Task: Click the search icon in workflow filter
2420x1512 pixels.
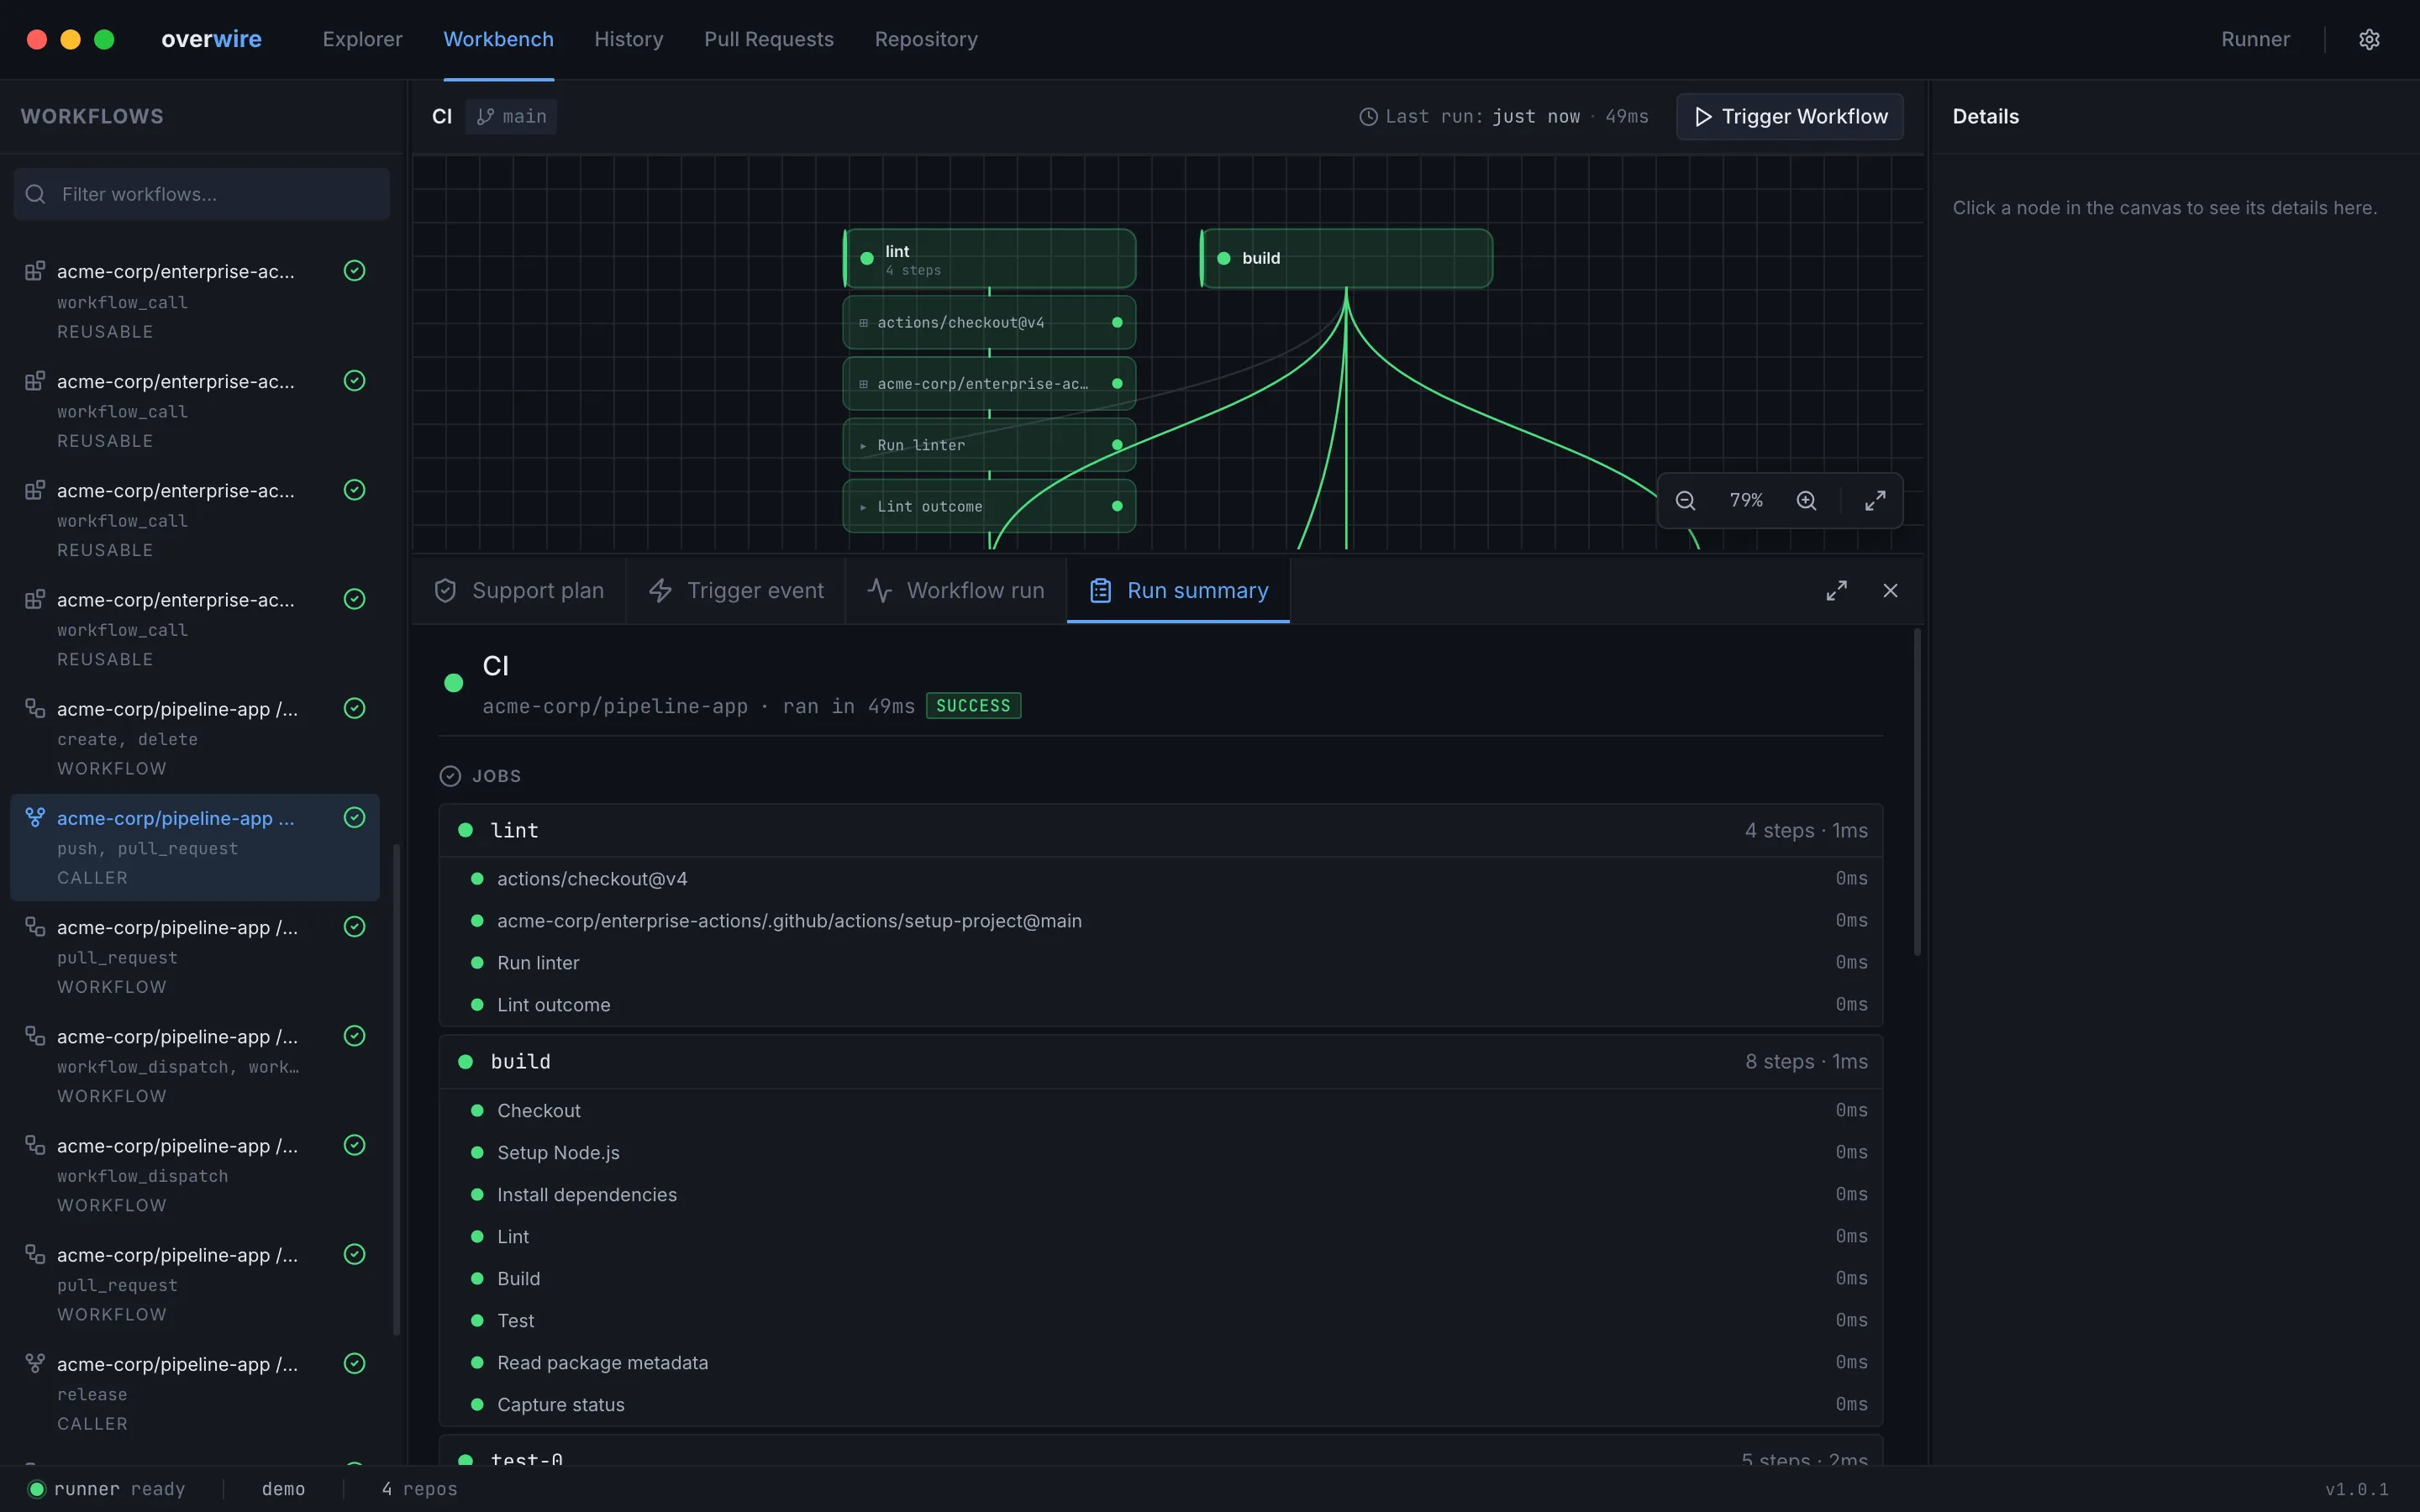Action: [36, 194]
